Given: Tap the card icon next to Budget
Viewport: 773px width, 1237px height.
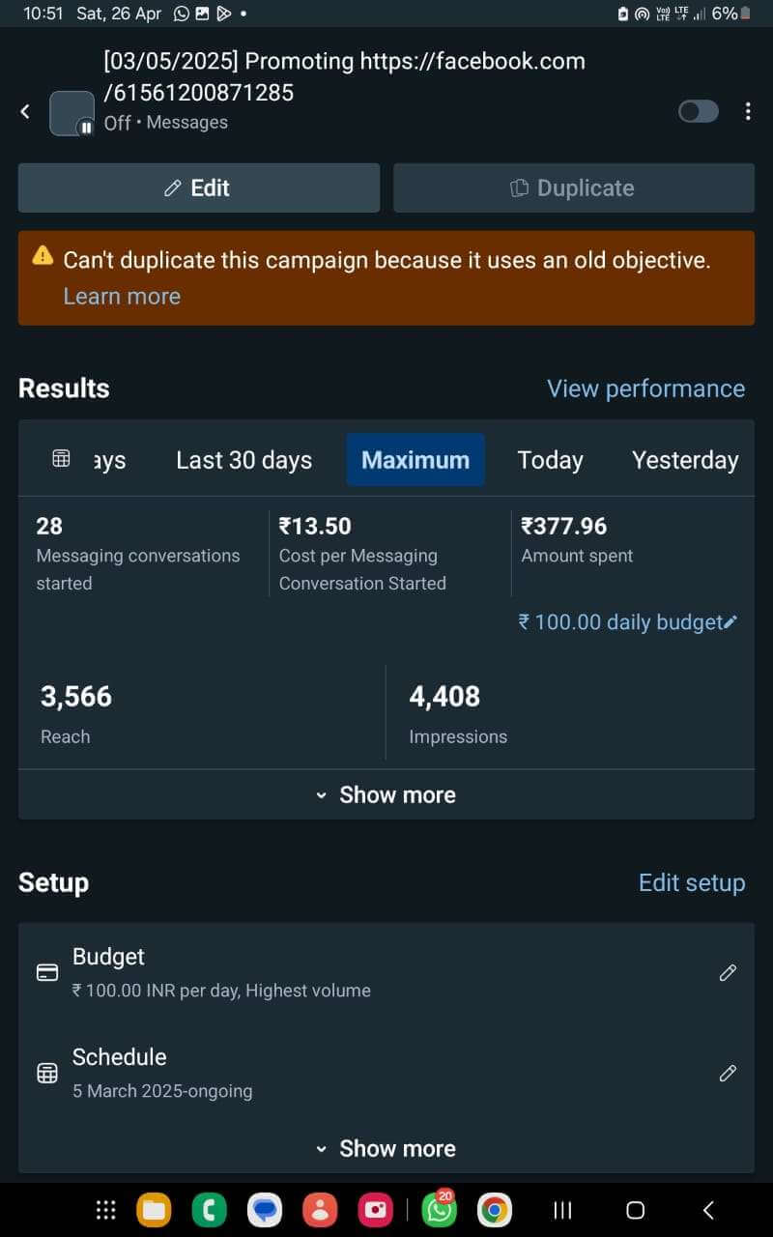Looking at the screenshot, I should point(47,973).
